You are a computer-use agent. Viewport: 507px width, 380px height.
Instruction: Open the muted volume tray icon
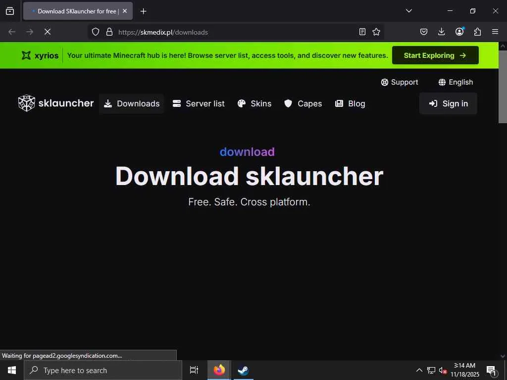(443, 370)
